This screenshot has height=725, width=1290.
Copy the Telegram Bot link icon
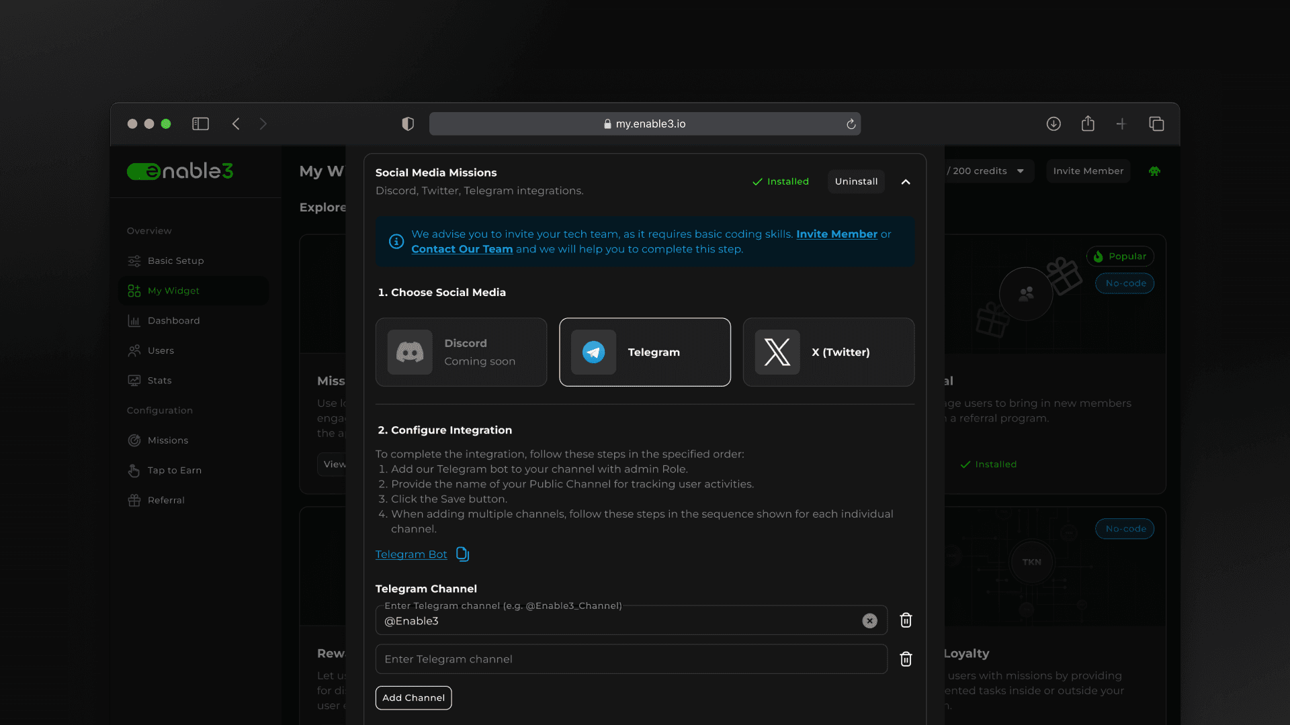tap(462, 554)
